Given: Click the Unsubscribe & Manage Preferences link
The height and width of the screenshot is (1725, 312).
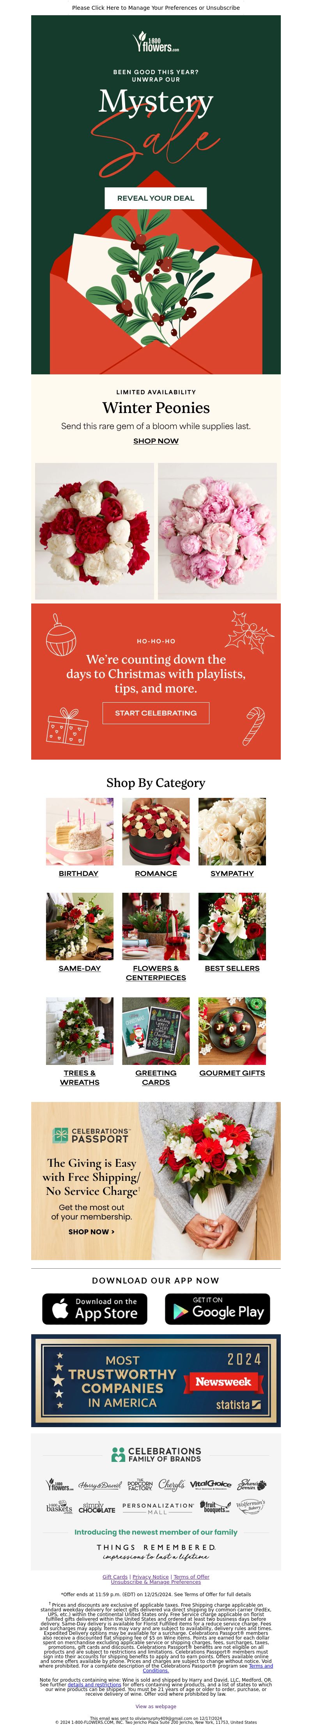Looking at the screenshot, I should click(x=156, y=1582).
